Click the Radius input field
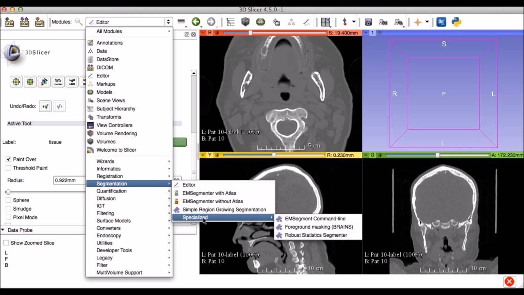The image size is (524, 295). click(x=70, y=180)
